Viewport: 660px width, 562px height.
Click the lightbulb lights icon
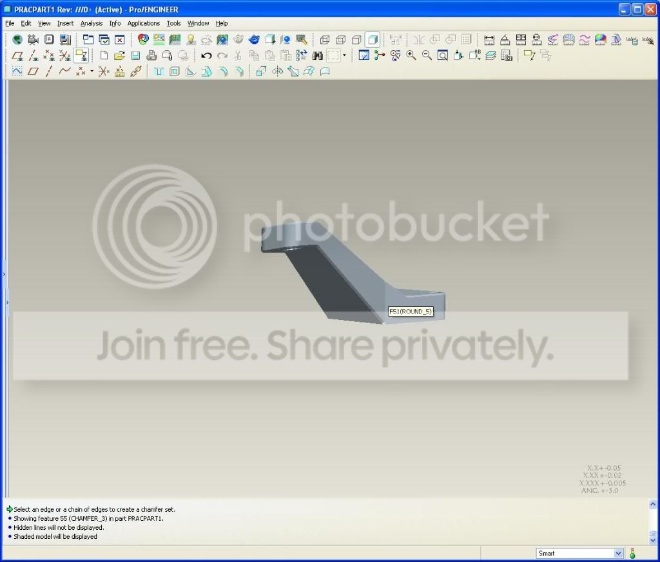[x=191, y=39]
